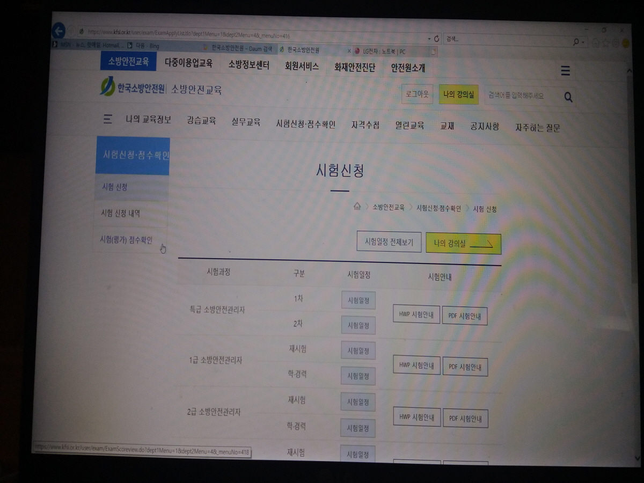Click the 다음 - Bing favorites bar link

[143, 46]
